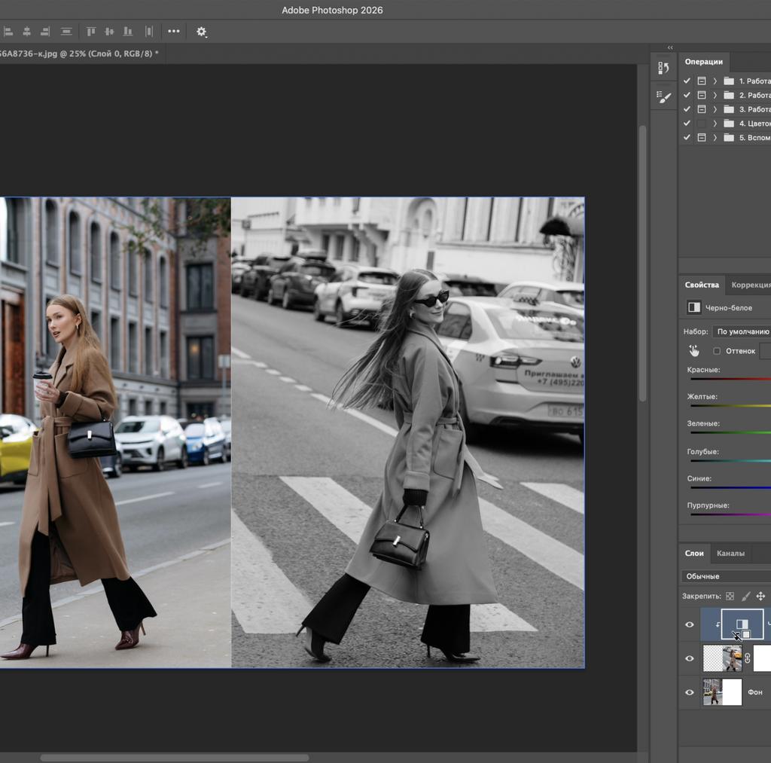Click the lock transparent pixels checkerboard icon
The height and width of the screenshot is (763, 771).
[731, 595]
